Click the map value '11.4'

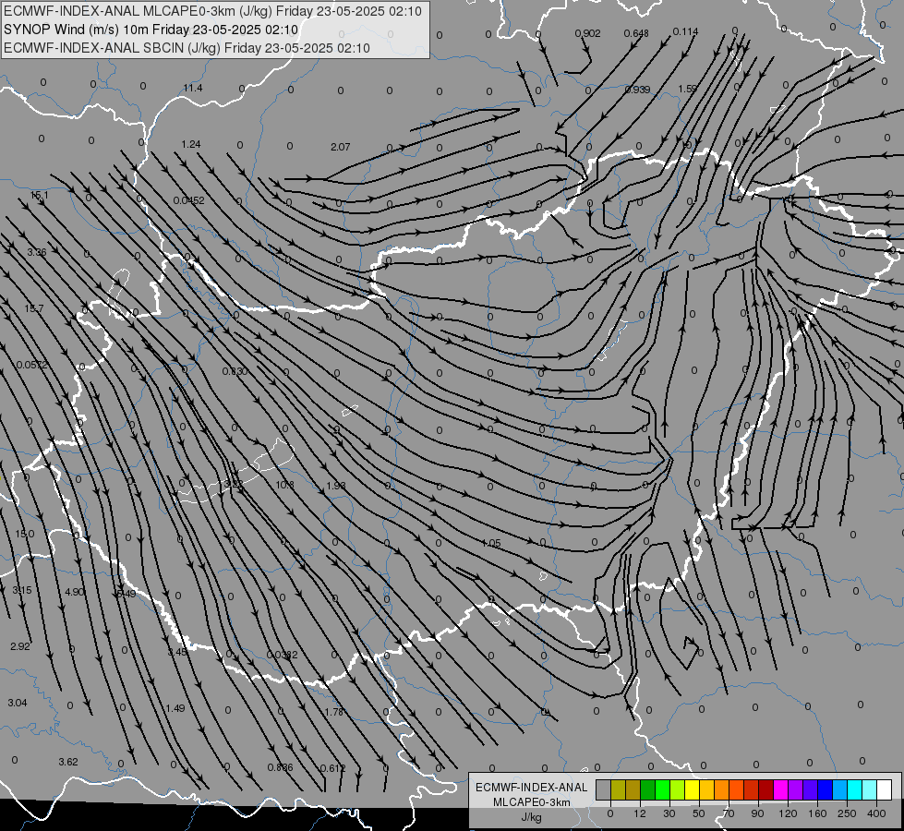[x=193, y=88]
